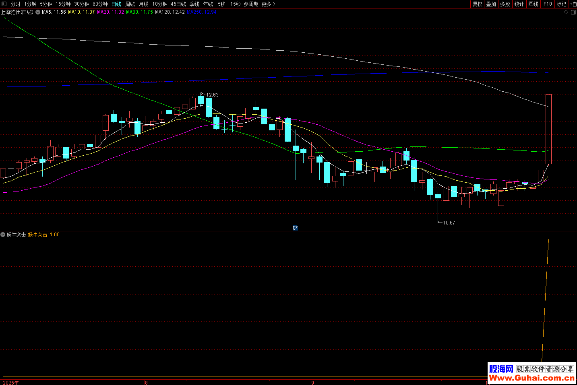Open dropdown arrow beside 妖牛突击 indicator
577x385 pixels.
pyautogui.click(x=3, y=235)
